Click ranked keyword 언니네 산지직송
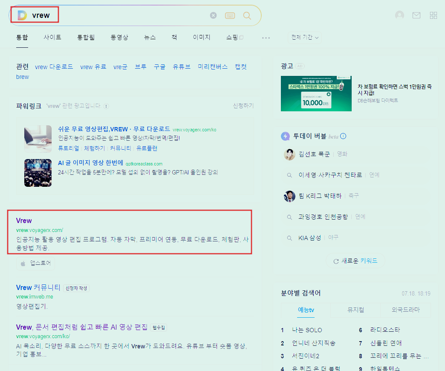Image resolution: width=445 pixels, height=371 pixels. point(314,343)
